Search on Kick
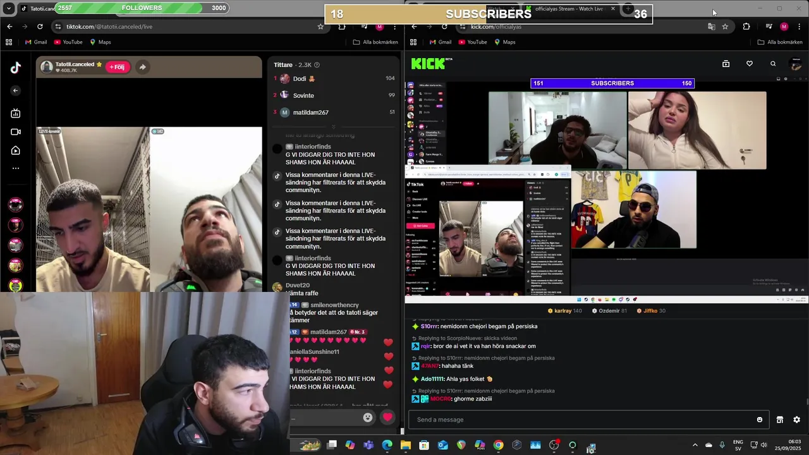 (x=773, y=64)
